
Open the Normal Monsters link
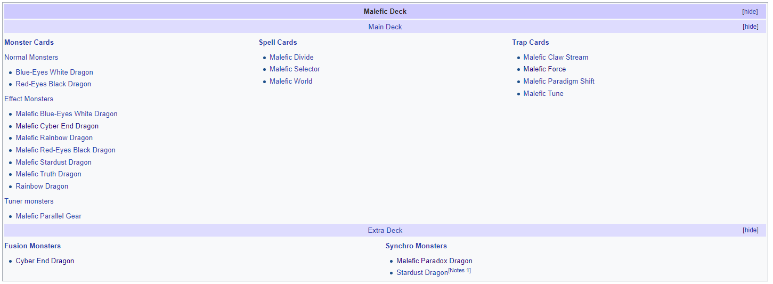[31, 57]
